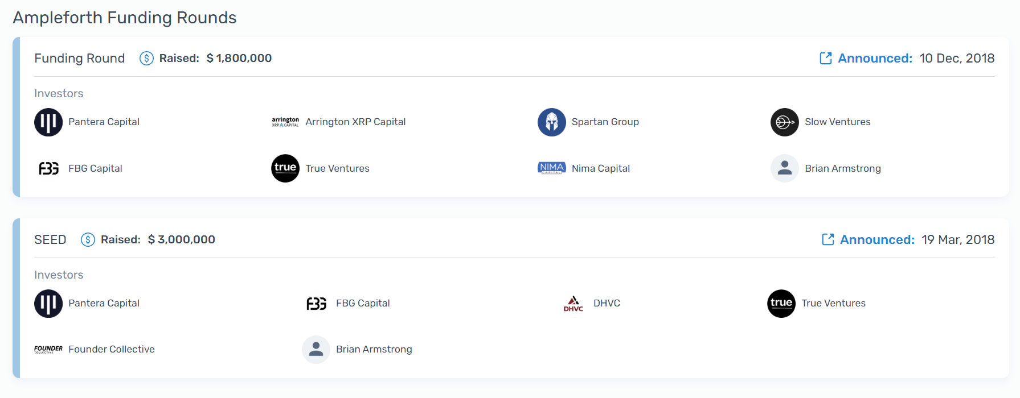Click the dollar icon beside $1,800,000 raised
This screenshot has height=398, width=1020.
(146, 58)
